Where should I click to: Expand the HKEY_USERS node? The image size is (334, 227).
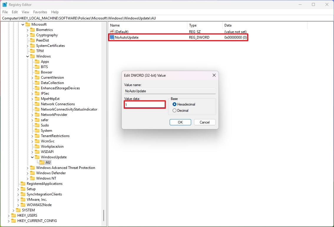[x=9, y=216]
